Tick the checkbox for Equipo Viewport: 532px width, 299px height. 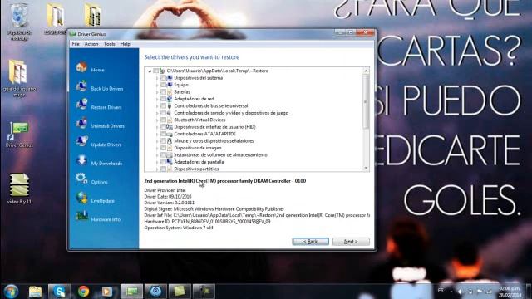tap(164, 85)
